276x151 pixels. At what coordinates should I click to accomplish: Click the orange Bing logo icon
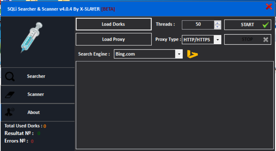(x=192, y=54)
